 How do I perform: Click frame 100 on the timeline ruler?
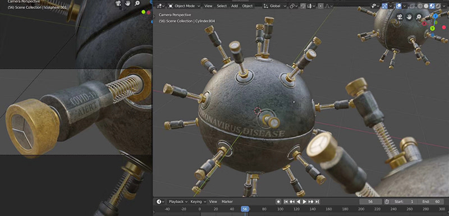pyautogui.click(x=280, y=209)
